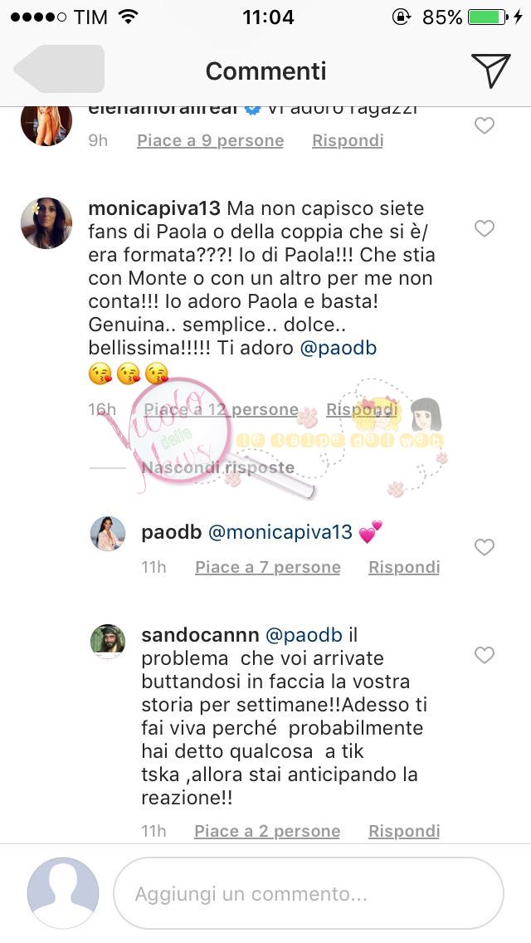Open elenamoralireal's profile avatar
The height and width of the screenshot is (943, 531).
click(46, 124)
